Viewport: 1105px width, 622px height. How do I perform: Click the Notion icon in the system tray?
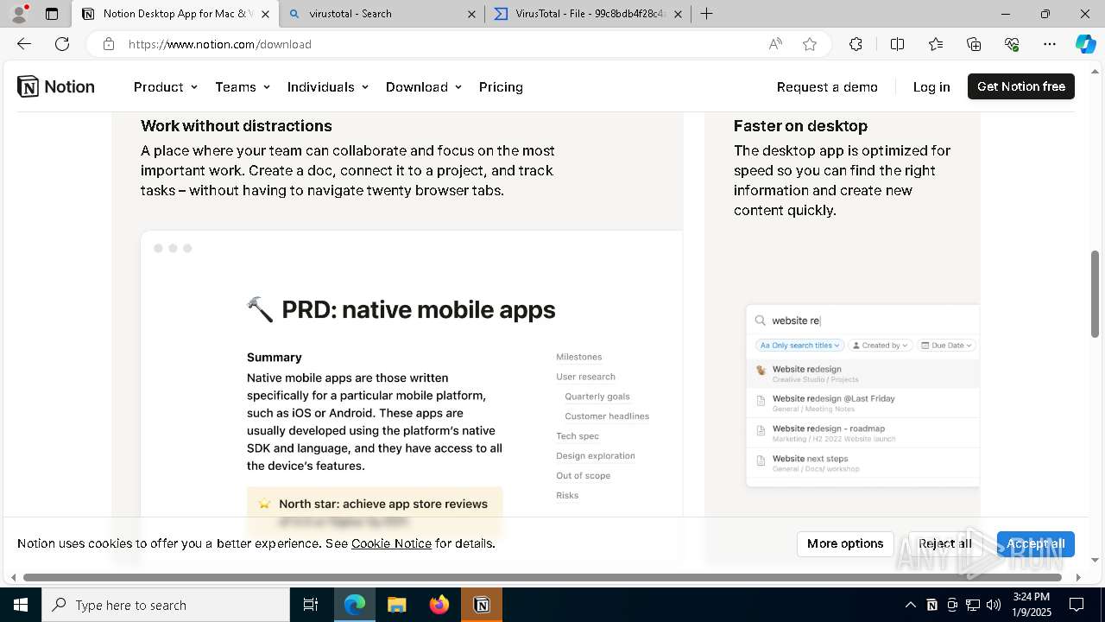click(931, 605)
